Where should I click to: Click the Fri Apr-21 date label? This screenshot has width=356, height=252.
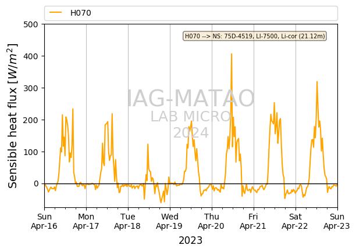click(253, 221)
